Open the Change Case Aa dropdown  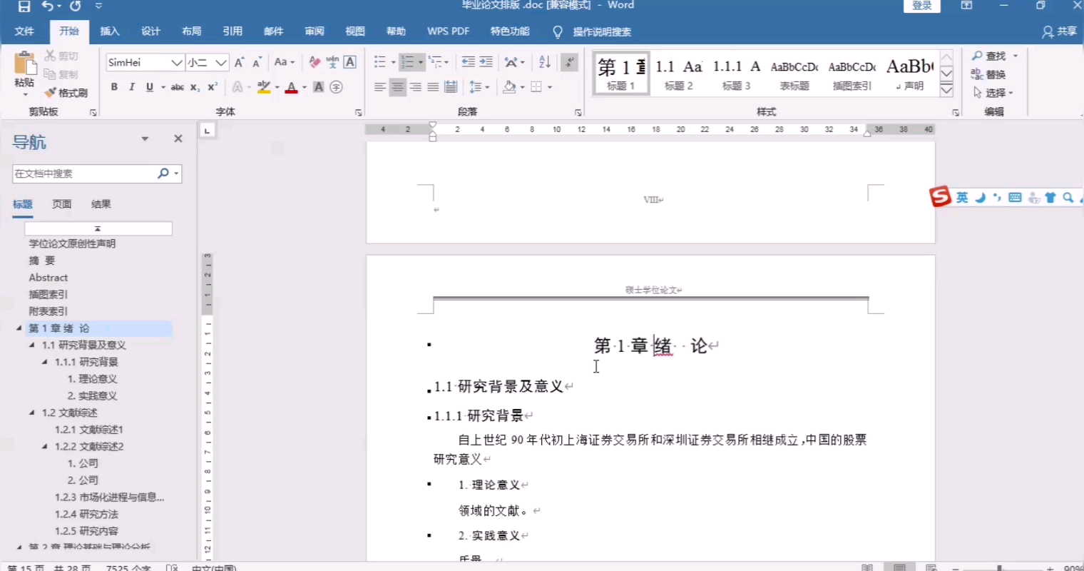tap(285, 63)
